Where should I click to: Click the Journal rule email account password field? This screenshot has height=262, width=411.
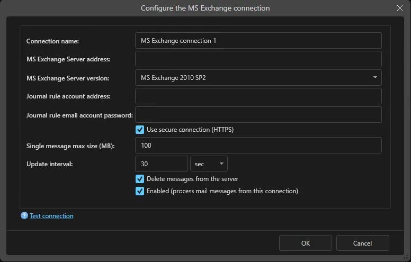[x=258, y=114]
